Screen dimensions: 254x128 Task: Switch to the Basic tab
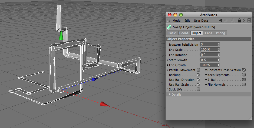point(172,33)
